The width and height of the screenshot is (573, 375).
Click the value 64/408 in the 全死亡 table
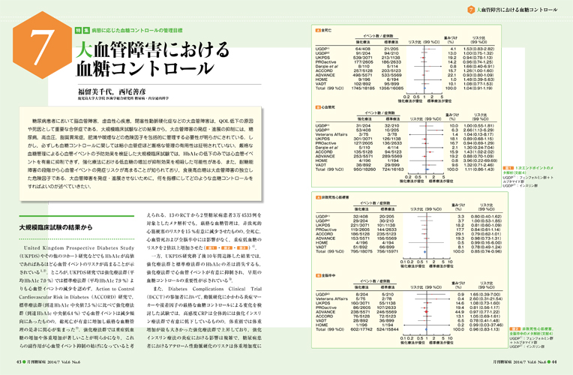coord(362,49)
